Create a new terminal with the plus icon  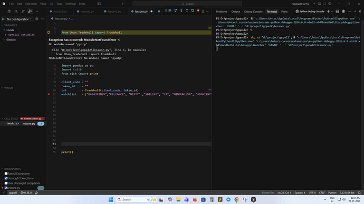click(x=328, y=12)
